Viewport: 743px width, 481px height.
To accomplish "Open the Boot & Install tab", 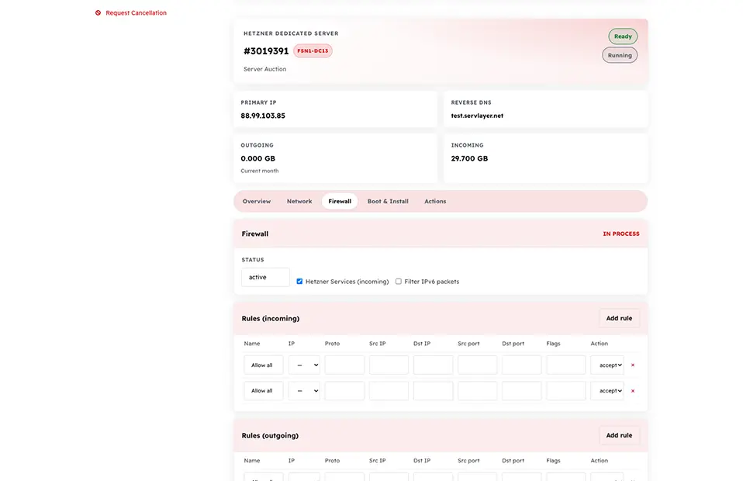I will pos(388,202).
